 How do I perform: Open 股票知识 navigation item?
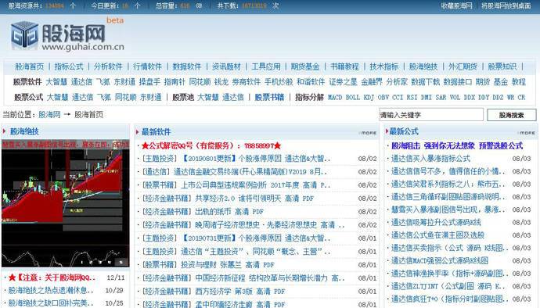coord(502,66)
